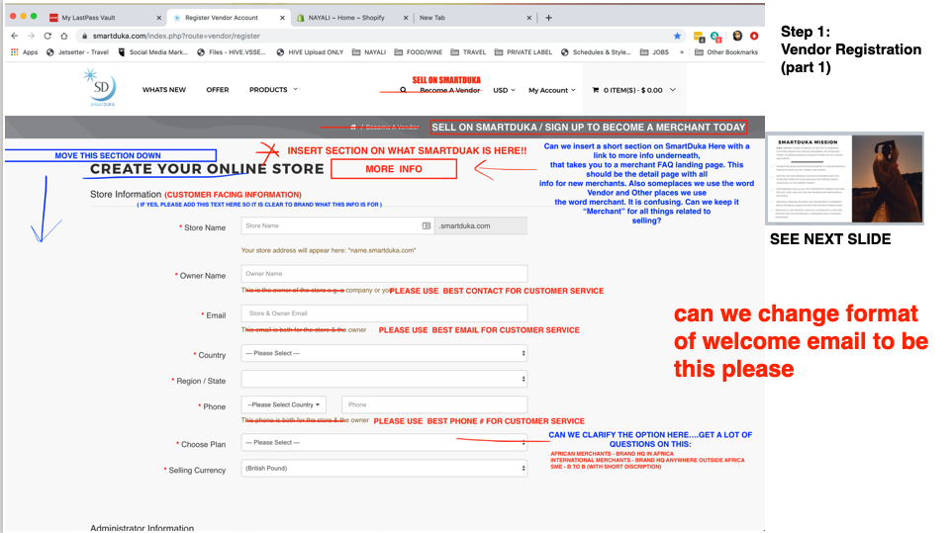952x533 pixels.
Task: Click the breadcrumb home icon
Action: (352, 128)
